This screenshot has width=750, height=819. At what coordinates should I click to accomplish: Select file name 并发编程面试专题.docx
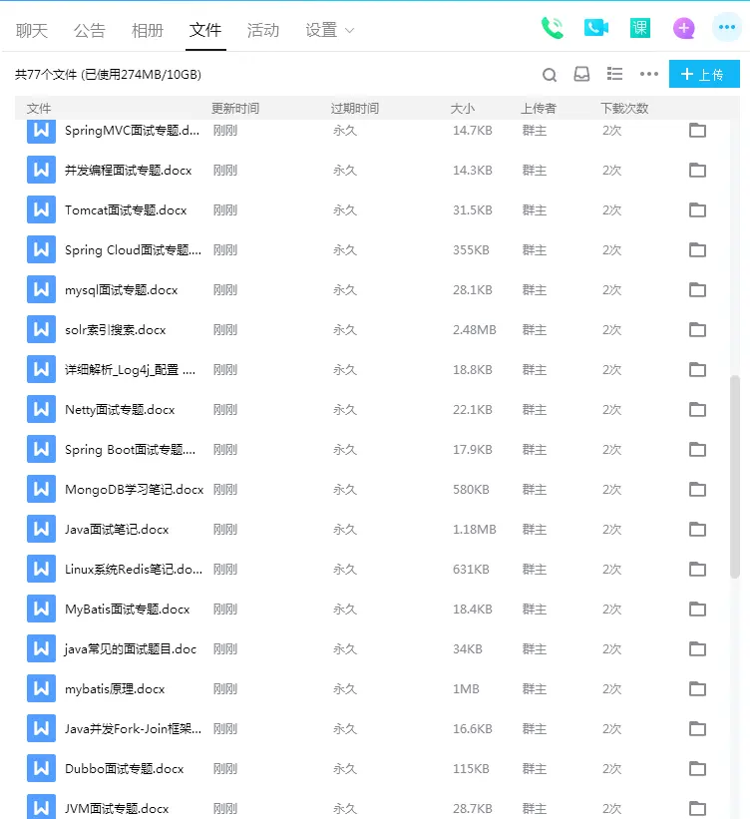(128, 171)
